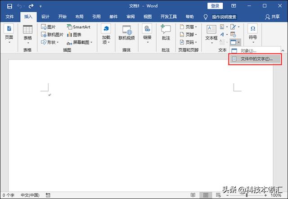The width and height of the screenshot is (288, 199).
Task: Toggle the Web Layout view in status bar
Action: point(218,195)
